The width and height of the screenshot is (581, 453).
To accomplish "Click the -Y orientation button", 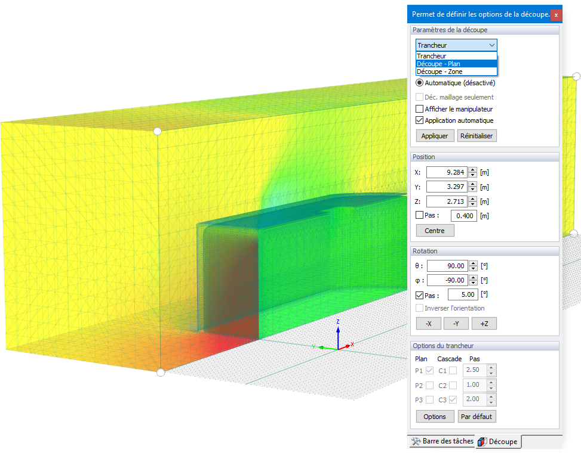I will 456,324.
